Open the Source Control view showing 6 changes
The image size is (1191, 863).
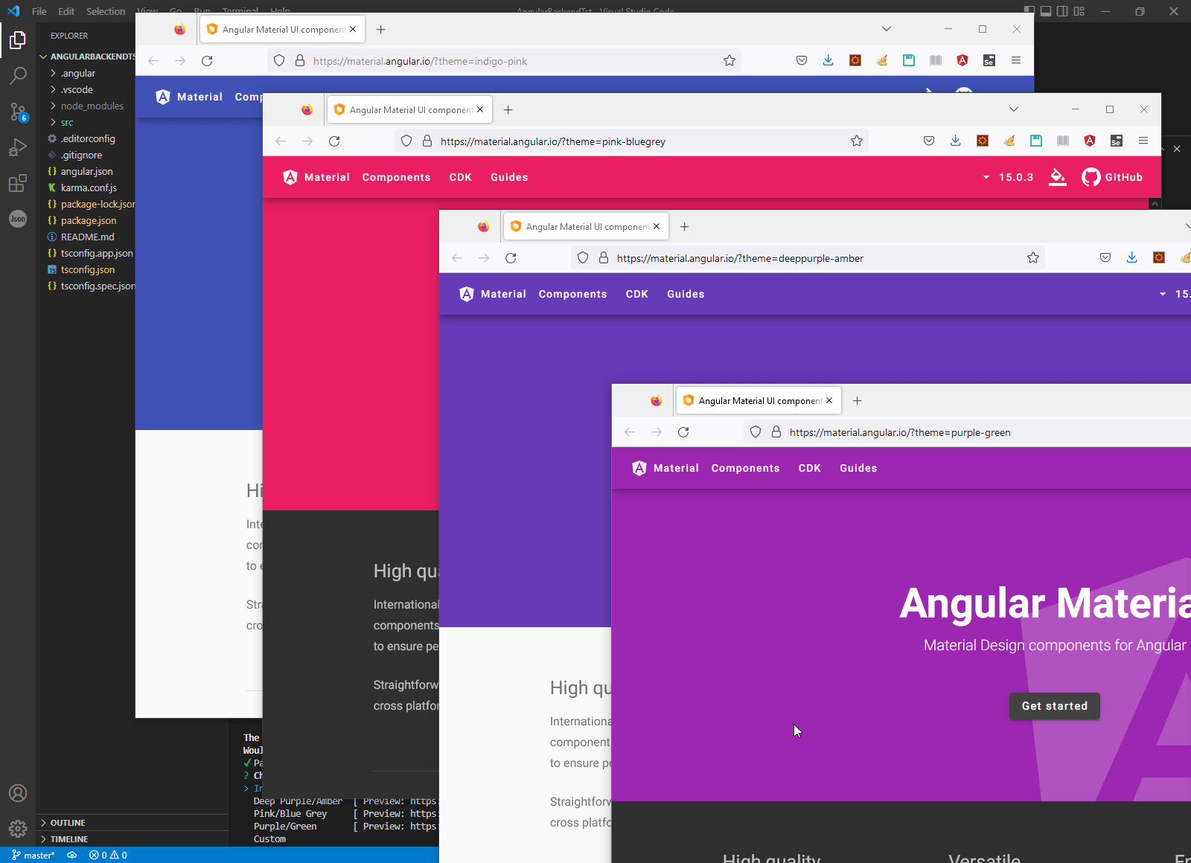[x=18, y=112]
